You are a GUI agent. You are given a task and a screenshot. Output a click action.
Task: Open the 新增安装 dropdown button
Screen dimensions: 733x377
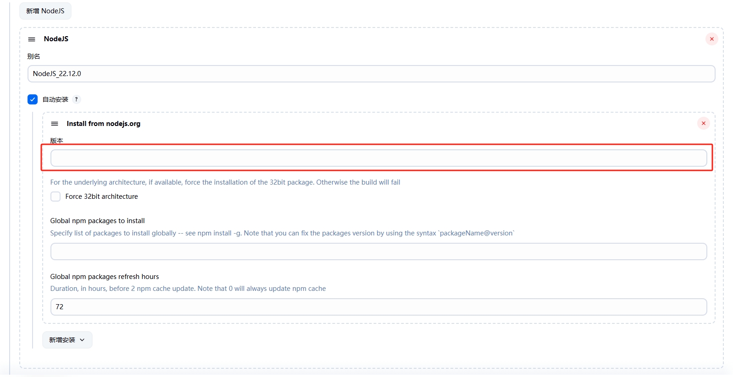pos(67,340)
